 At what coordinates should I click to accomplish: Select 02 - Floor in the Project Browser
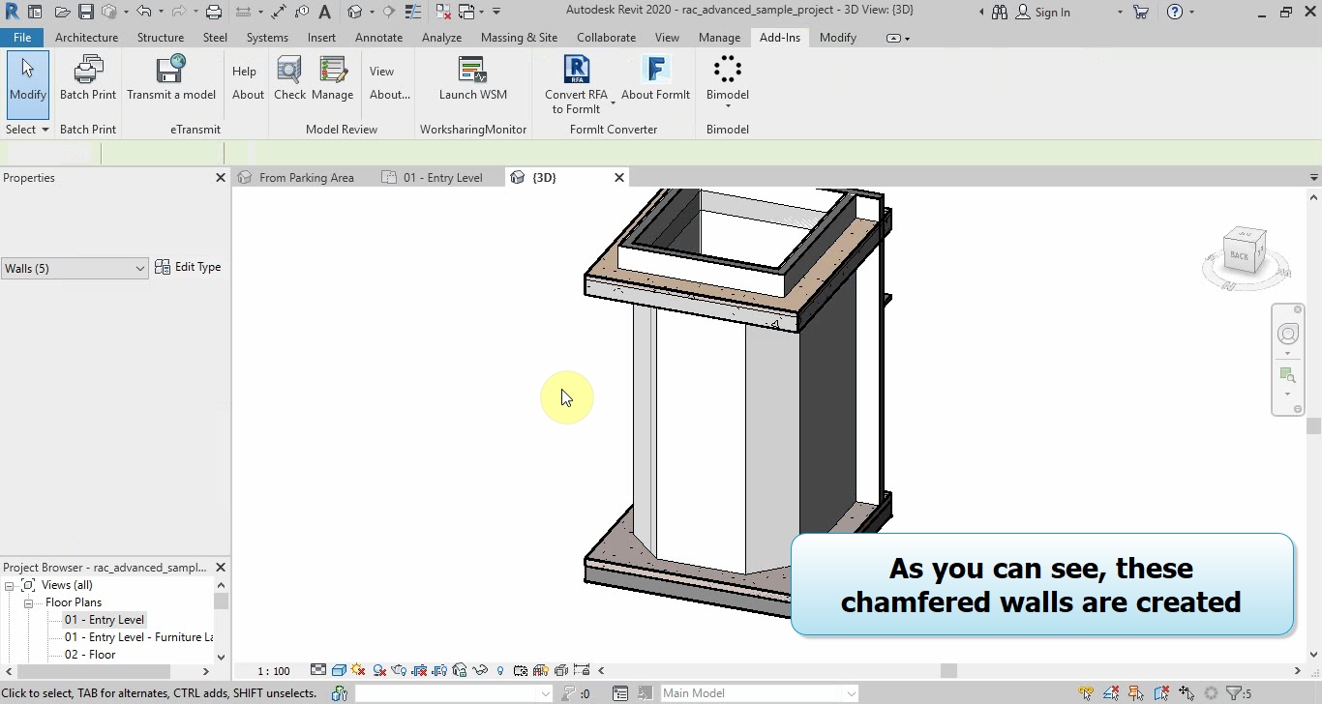[89, 654]
